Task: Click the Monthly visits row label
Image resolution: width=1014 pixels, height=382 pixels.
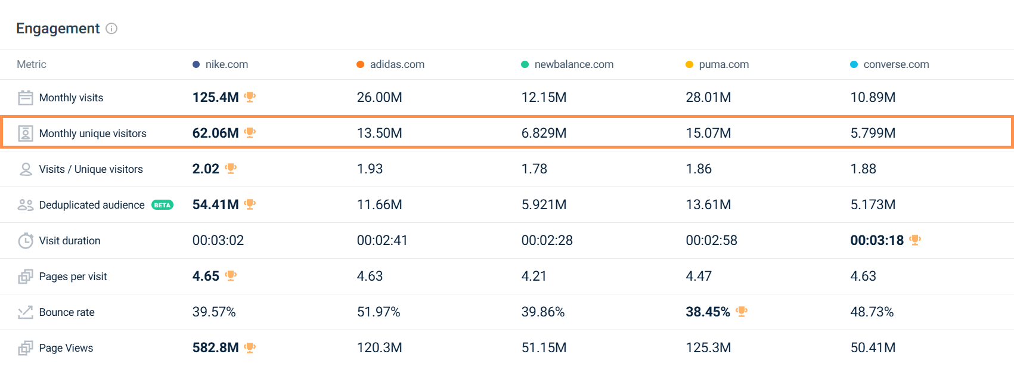Action: pyautogui.click(x=71, y=98)
